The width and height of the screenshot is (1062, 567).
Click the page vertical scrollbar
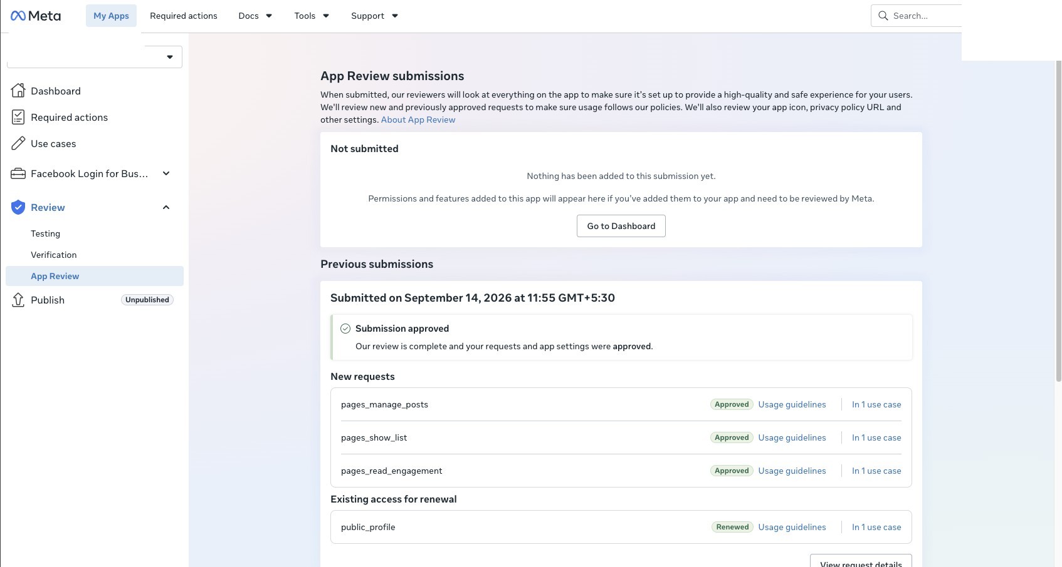click(x=1058, y=220)
